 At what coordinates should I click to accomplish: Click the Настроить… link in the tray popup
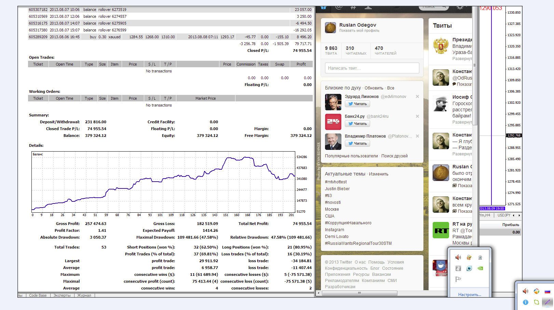[470, 295]
